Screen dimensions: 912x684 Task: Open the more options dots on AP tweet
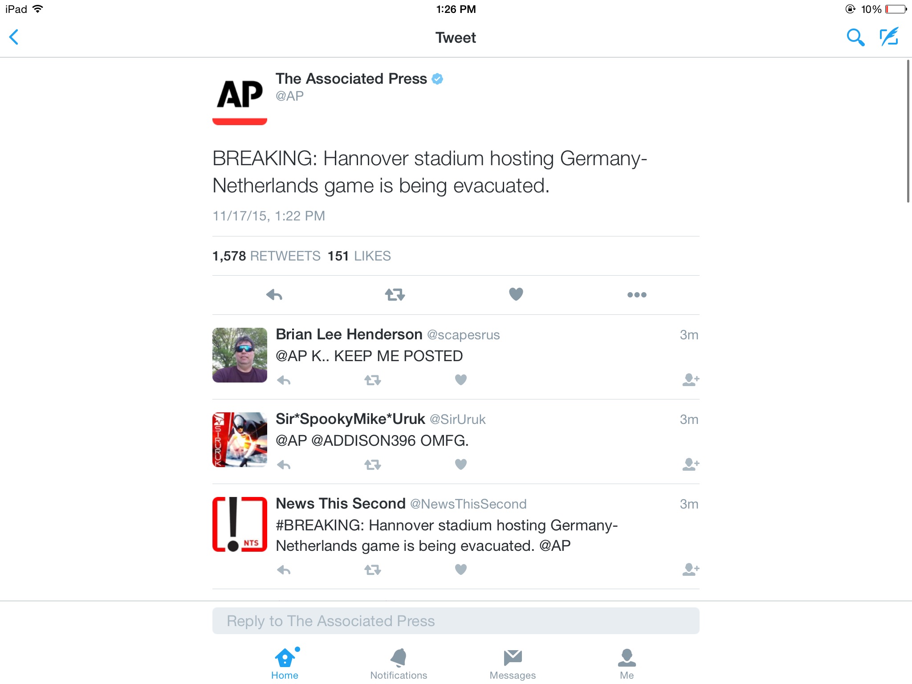(x=637, y=295)
